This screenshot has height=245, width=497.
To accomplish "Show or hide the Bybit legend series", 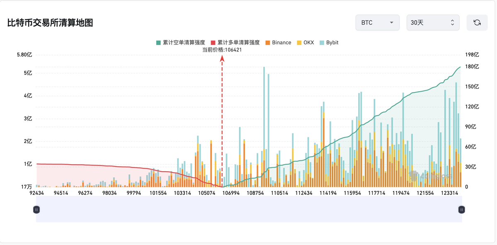I will click(x=329, y=43).
